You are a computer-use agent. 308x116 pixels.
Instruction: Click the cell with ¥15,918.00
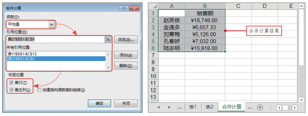205,48
